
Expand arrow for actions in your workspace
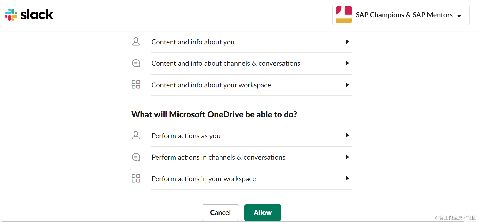pyautogui.click(x=347, y=178)
